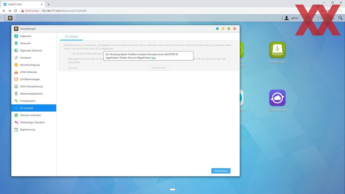Select Allgemein in settings sidebar
Image resolution: width=345 pixels, height=194 pixels.
point(34,36)
